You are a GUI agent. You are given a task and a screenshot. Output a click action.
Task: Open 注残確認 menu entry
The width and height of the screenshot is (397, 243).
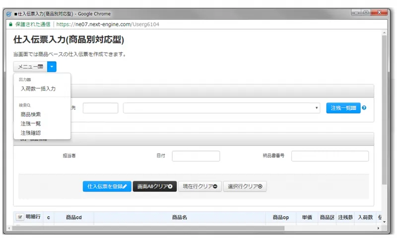pyautogui.click(x=31, y=132)
